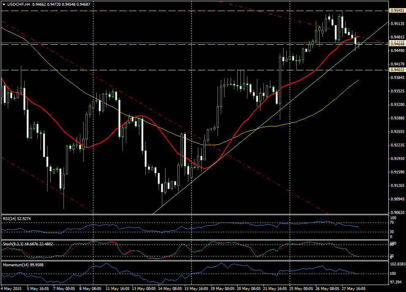Click the 70 level on RSI scale
Screen dimensions: 406x292
point(392,223)
